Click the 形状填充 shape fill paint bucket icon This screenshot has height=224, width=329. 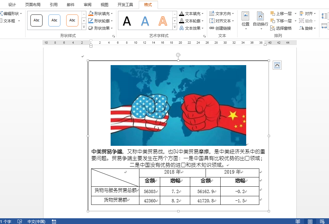pyautogui.click(x=91, y=13)
